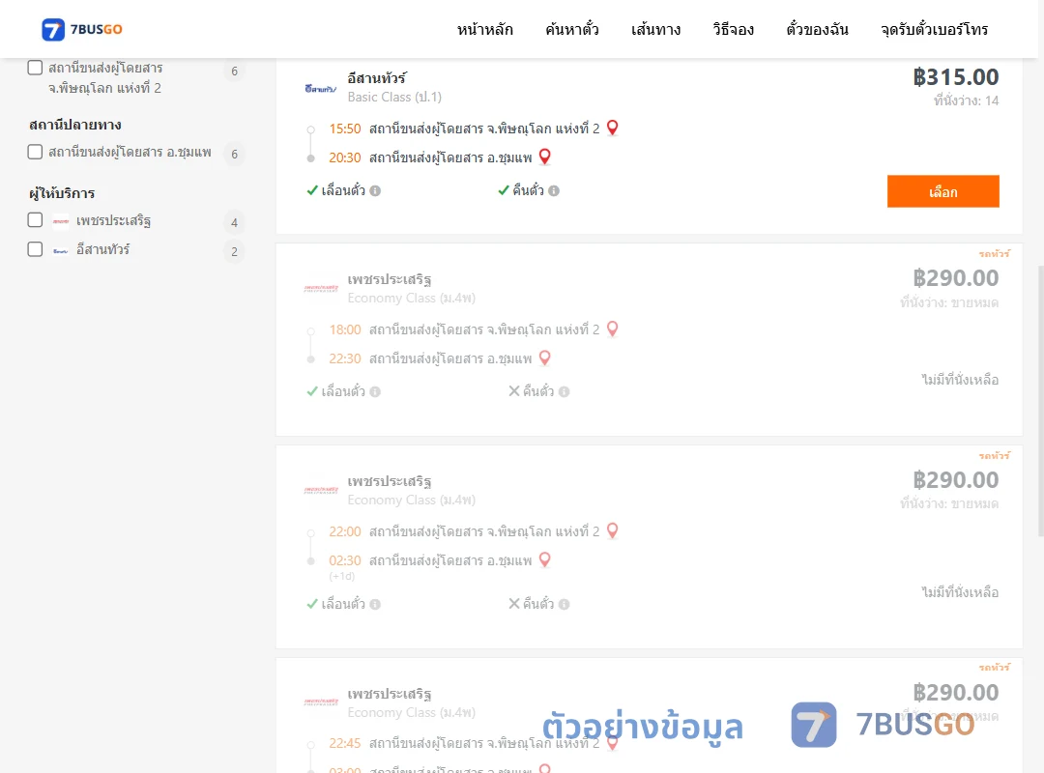The width and height of the screenshot is (1044, 773).
Task: Click info icon next to เลื่อนตั๋ว on 18:00 trip
Action: point(375,392)
